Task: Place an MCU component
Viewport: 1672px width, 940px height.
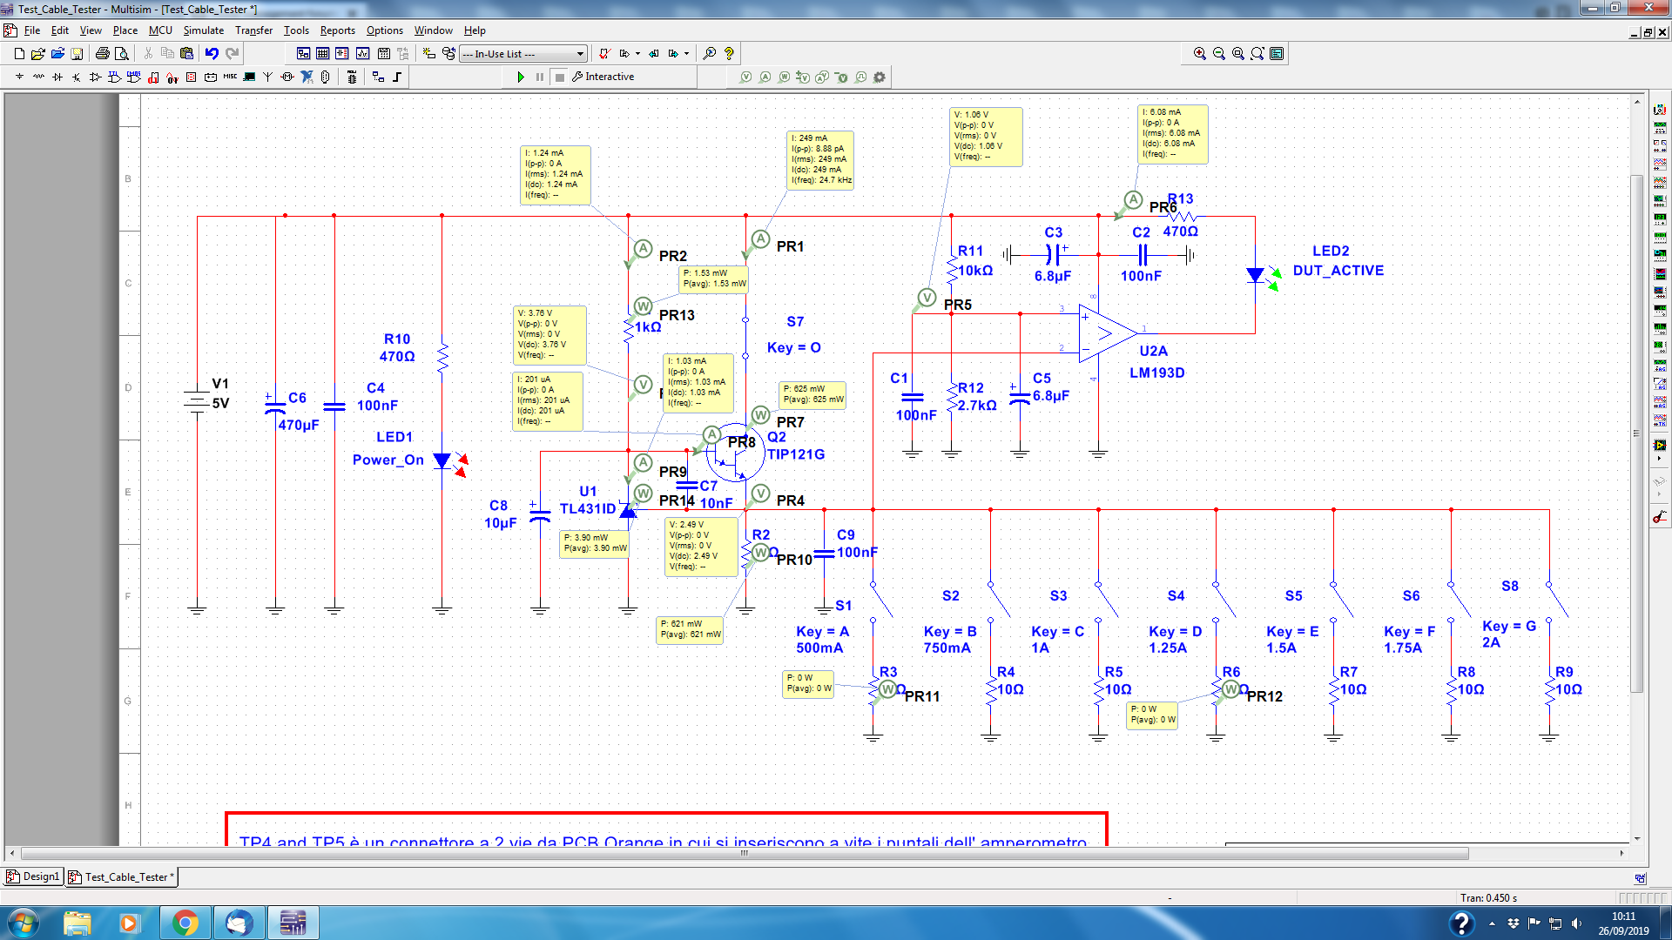Action: pos(351,77)
